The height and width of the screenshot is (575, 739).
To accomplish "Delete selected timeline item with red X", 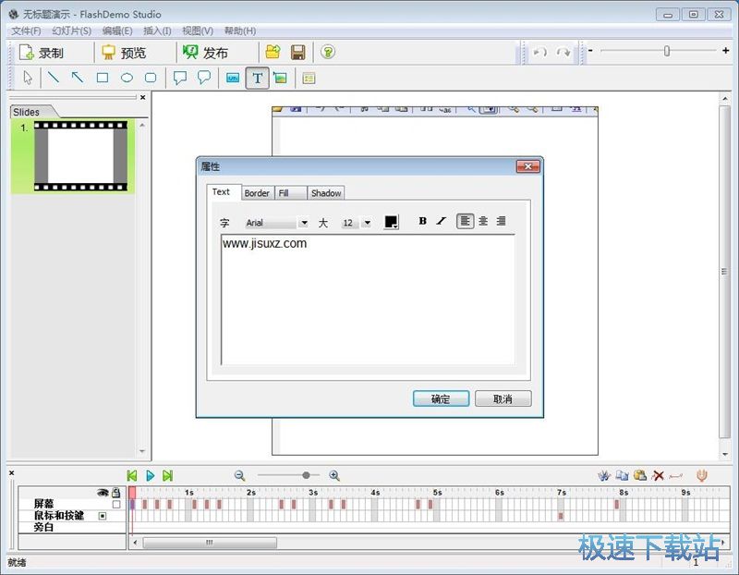I will coord(658,475).
